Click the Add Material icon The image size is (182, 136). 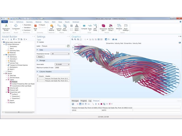51,27
